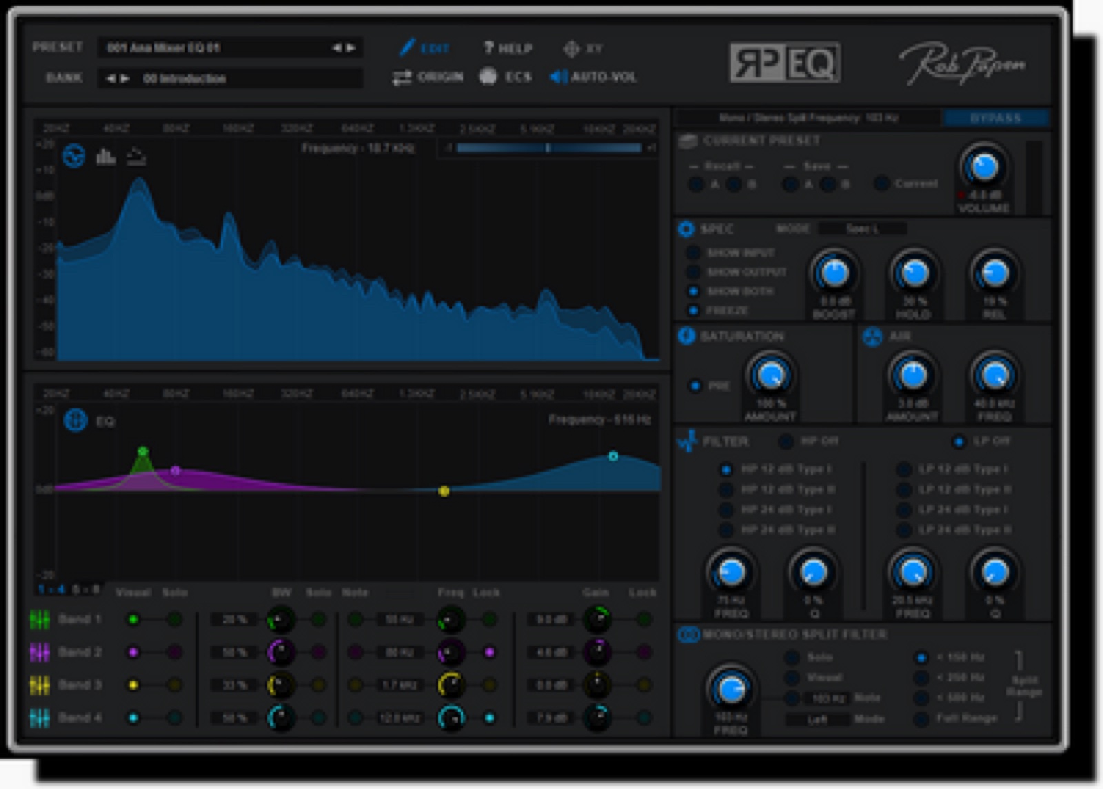The height and width of the screenshot is (789, 1103).
Task: Recall preset state A
Action: pyautogui.click(x=696, y=184)
